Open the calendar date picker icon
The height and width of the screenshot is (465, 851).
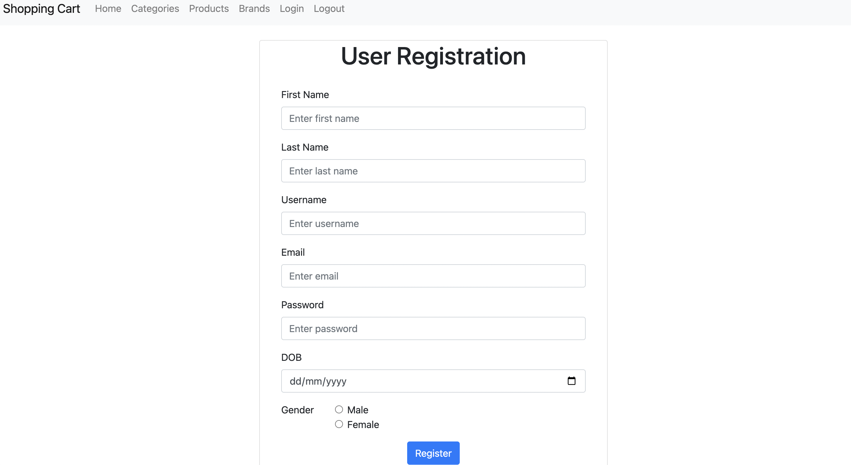pyautogui.click(x=572, y=380)
